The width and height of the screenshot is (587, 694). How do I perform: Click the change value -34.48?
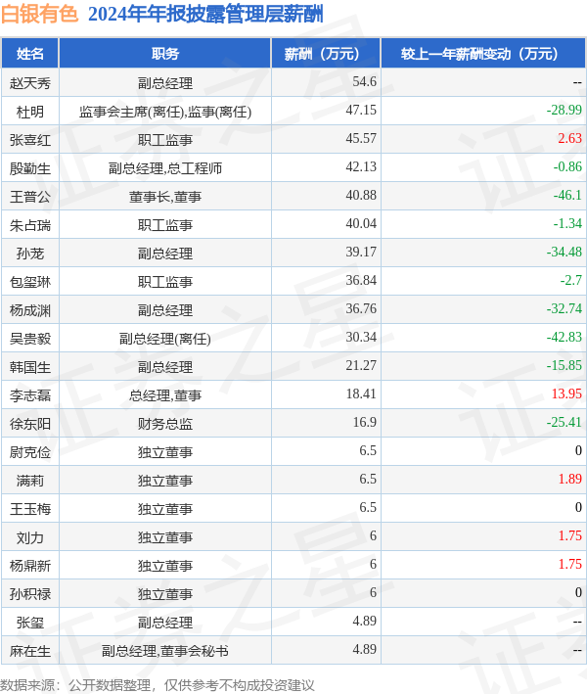[x=564, y=252]
